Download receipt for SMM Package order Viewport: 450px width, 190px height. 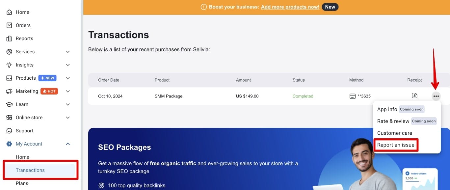(415, 96)
